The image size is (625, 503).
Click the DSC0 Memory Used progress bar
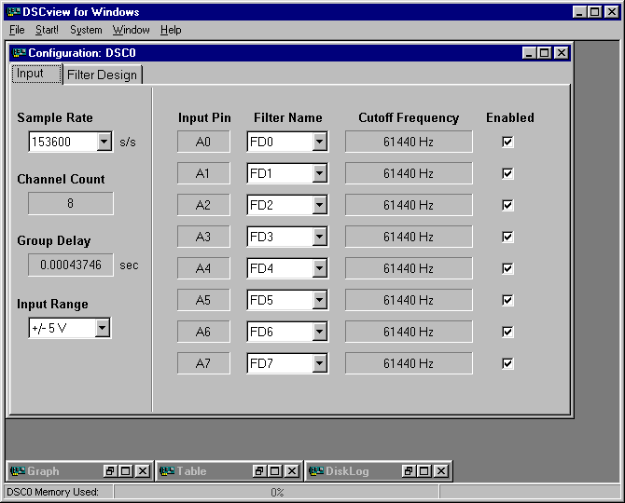click(276, 492)
